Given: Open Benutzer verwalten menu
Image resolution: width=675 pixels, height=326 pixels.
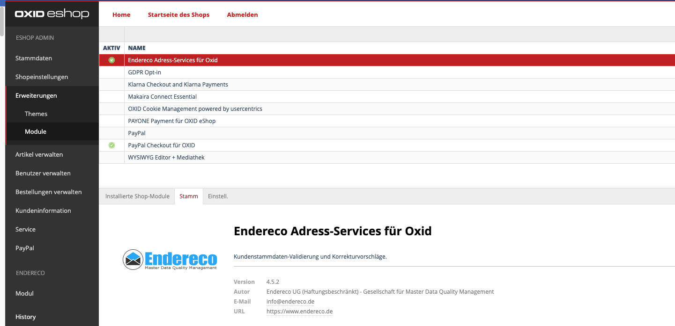Looking at the screenshot, I should tap(43, 173).
